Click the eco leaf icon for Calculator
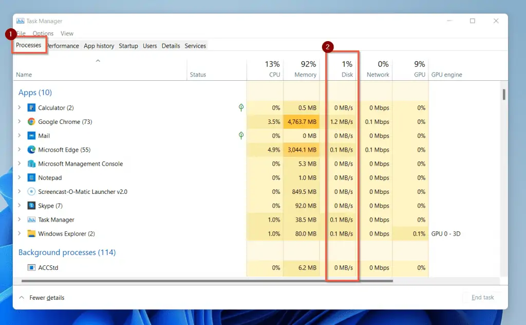Image resolution: width=526 pixels, height=325 pixels. click(241, 107)
